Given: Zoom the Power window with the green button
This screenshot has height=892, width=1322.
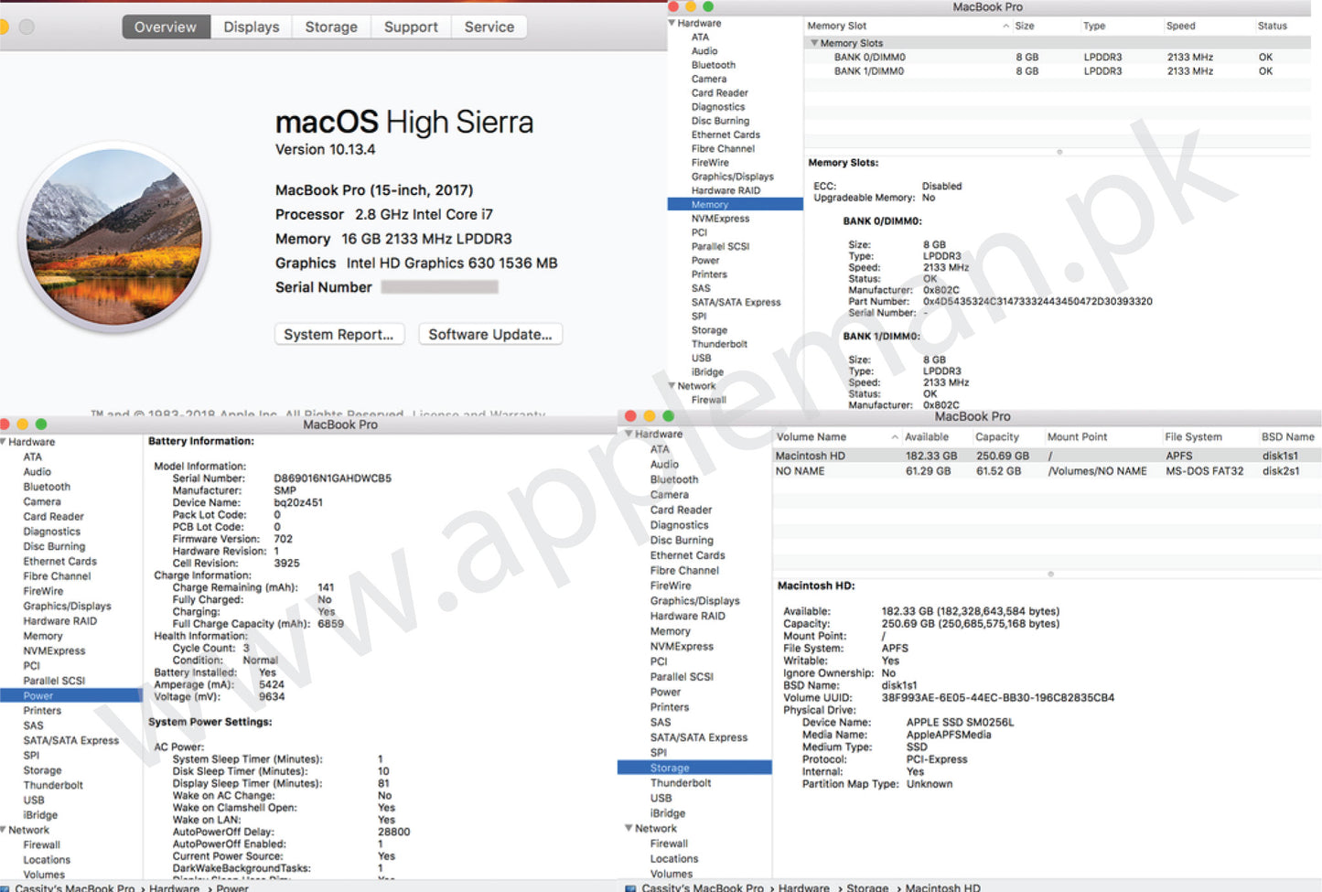Looking at the screenshot, I should pos(40,425).
